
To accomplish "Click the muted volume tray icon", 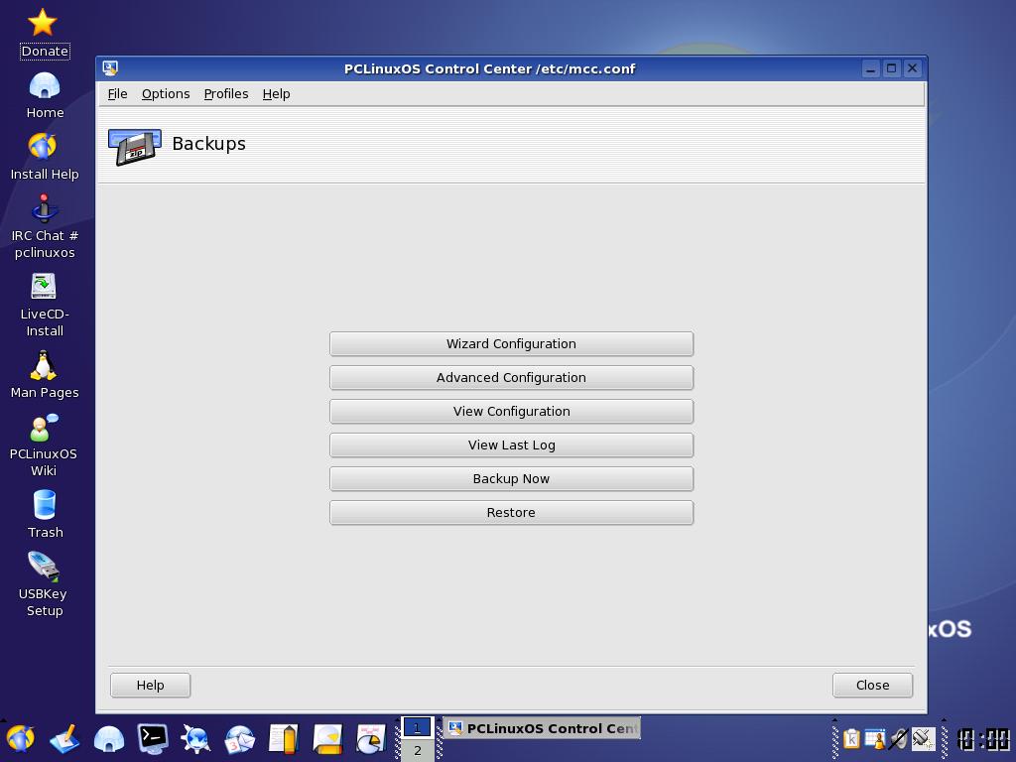I will [899, 738].
